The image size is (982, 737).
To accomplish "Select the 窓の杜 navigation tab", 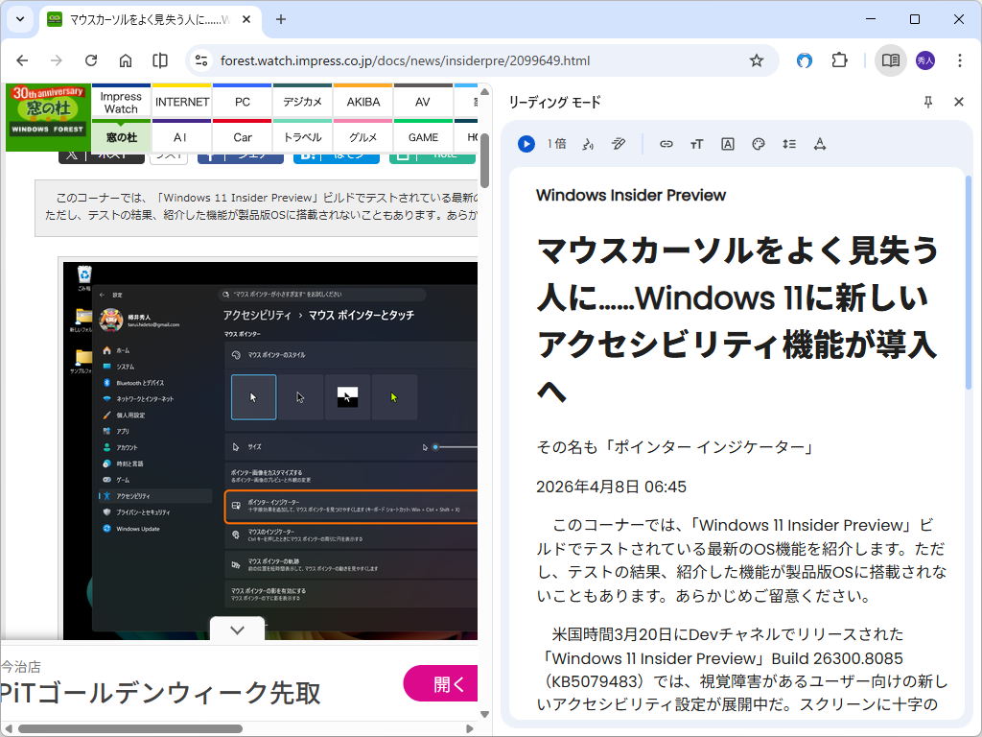I will (120, 137).
